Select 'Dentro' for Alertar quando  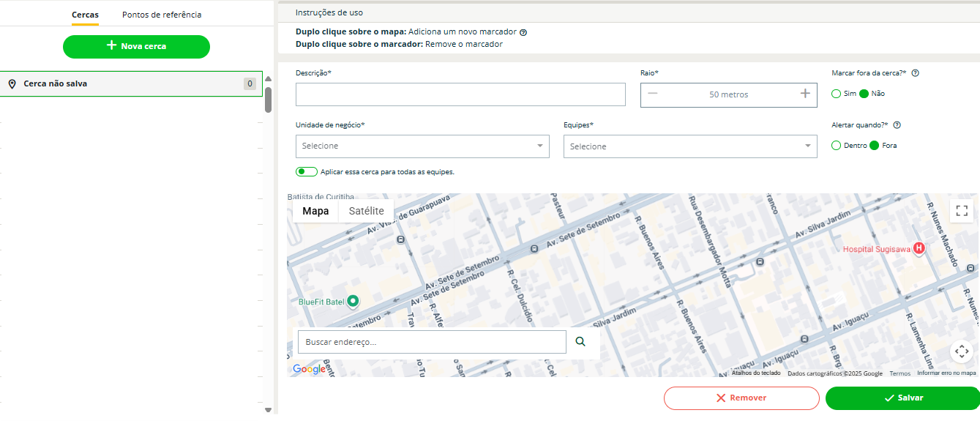click(837, 146)
